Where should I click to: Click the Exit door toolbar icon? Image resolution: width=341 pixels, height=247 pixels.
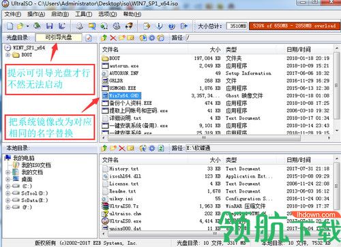point(184,26)
